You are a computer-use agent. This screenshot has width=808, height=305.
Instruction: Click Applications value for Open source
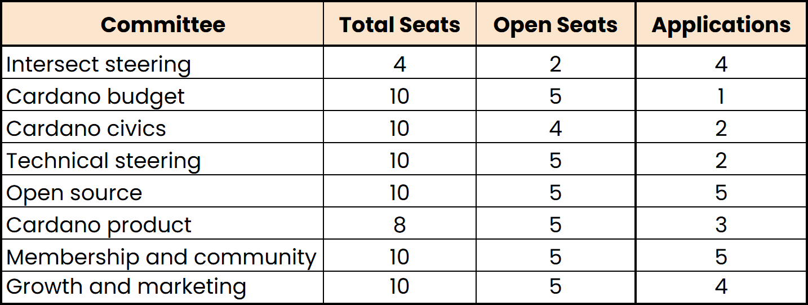[x=721, y=193]
